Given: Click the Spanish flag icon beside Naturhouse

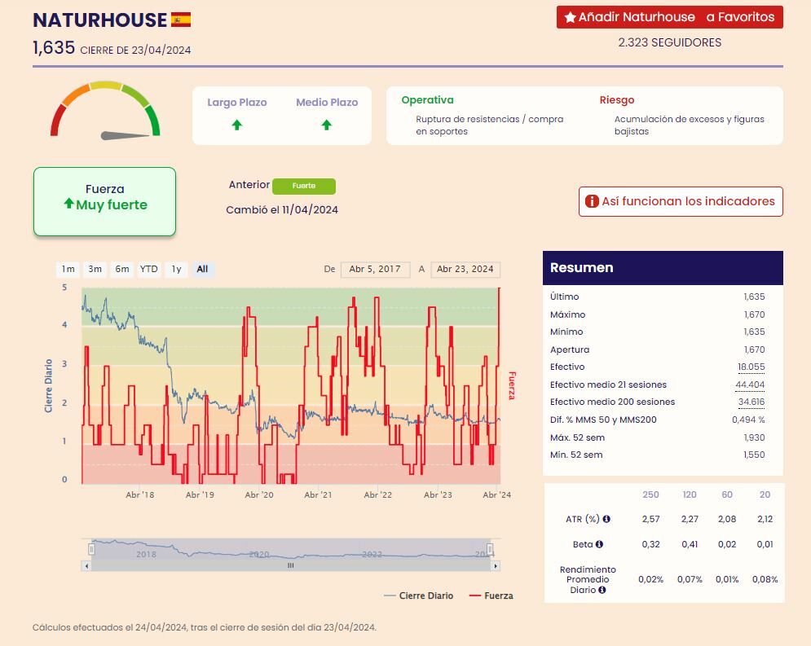Looking at the screenshot, I should pos(181,20).
